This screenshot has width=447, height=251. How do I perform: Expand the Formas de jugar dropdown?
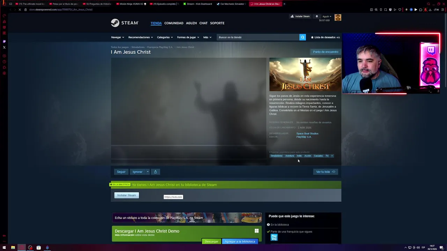coord(188,37)
